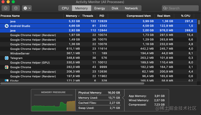The image size is (201, 115).
Task: Select the Android Studio process row
Action: (98, 26)
